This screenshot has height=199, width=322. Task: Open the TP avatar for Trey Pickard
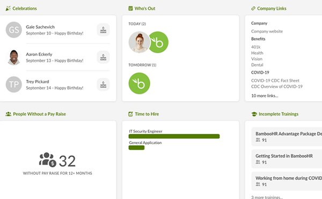14,84
